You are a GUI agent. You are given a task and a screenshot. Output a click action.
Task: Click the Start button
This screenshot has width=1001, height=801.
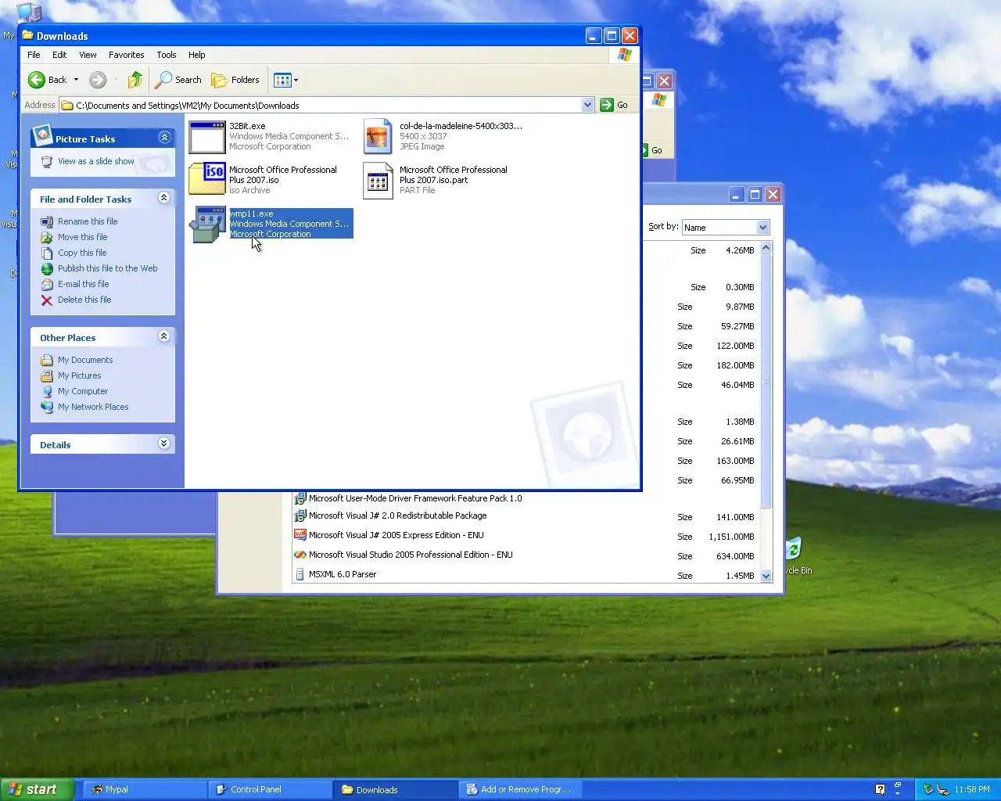point(38,789)
